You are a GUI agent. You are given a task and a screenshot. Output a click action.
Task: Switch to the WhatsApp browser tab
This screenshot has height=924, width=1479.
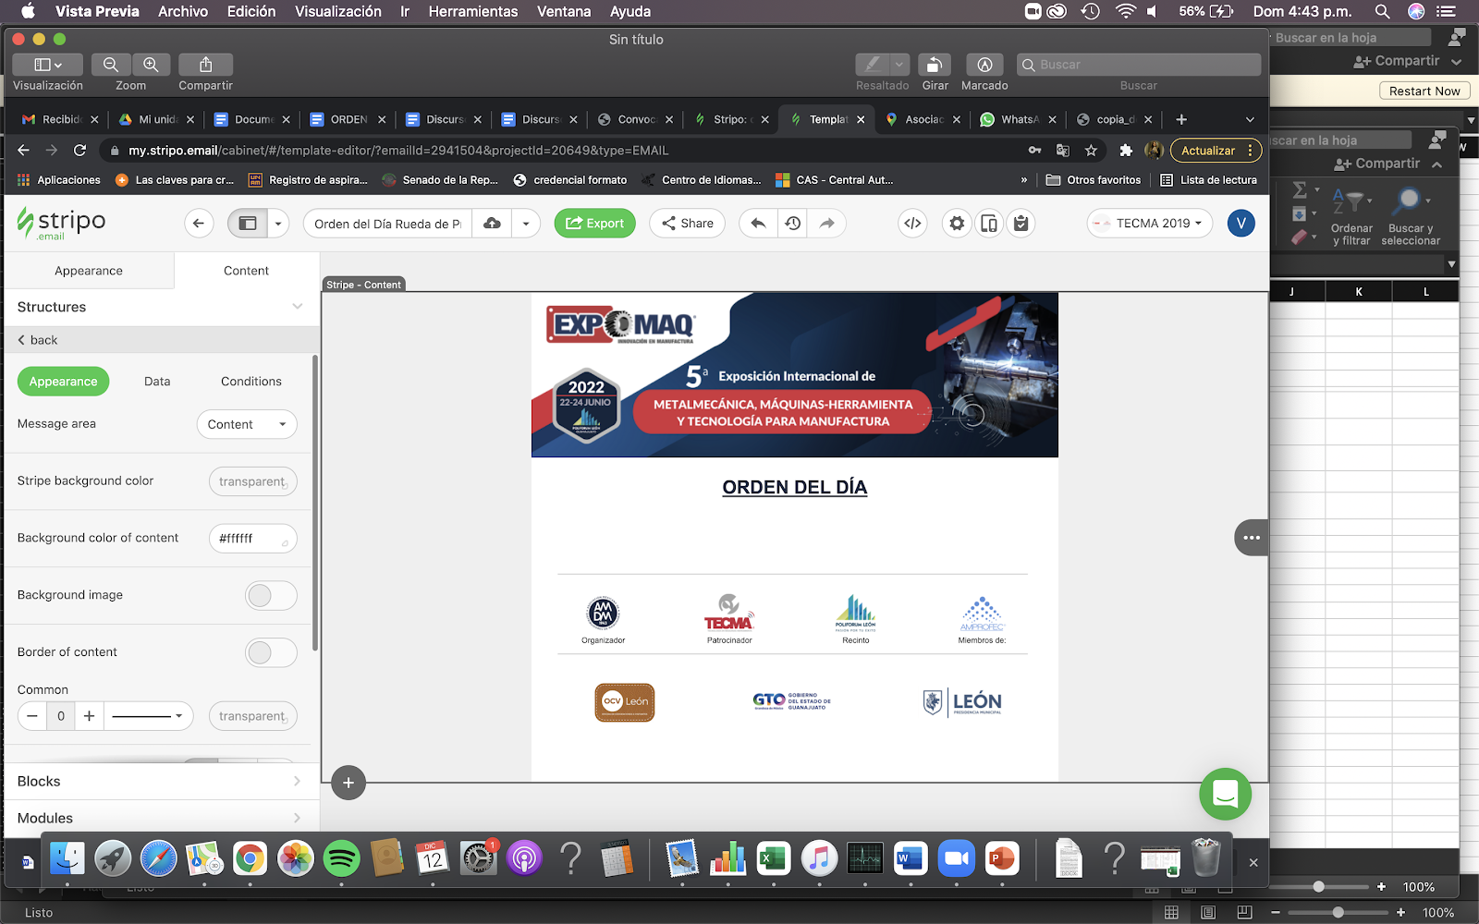point(1017,119)
